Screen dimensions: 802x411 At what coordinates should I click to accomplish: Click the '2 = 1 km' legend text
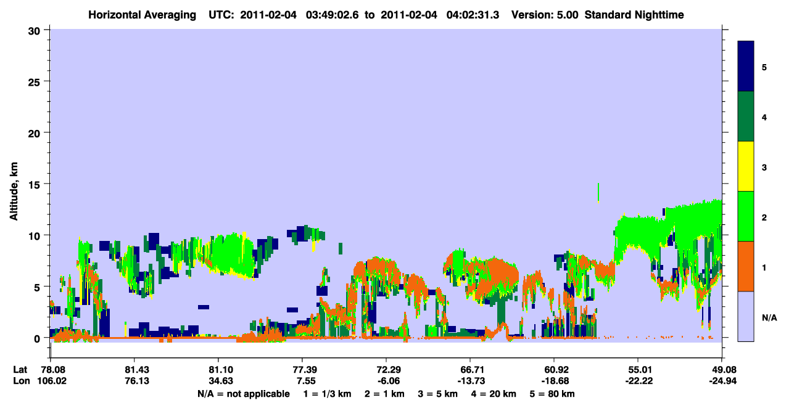coord(385,393)
